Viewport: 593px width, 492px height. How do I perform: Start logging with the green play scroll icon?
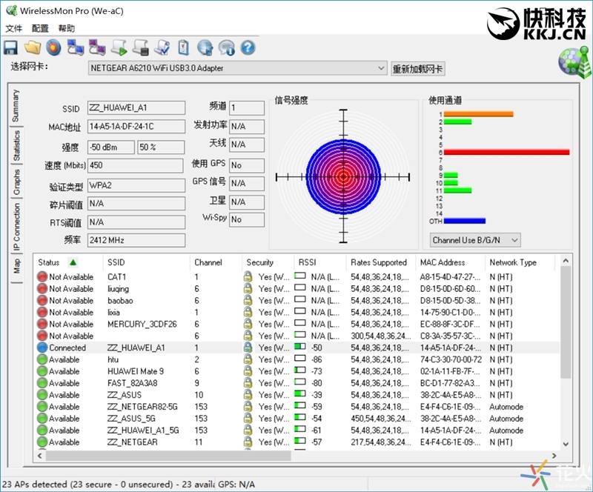[119, 47]
